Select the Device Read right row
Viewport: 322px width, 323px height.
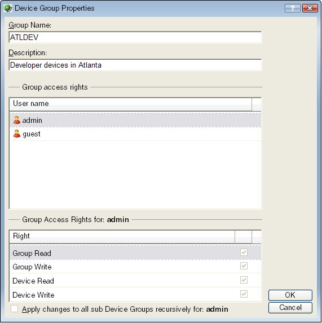tap(135, 280)
